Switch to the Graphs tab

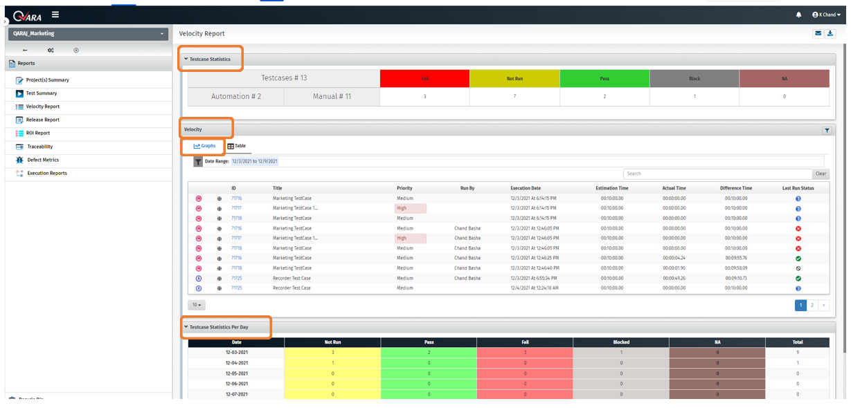pyautogui.click(x=205, y=146)
